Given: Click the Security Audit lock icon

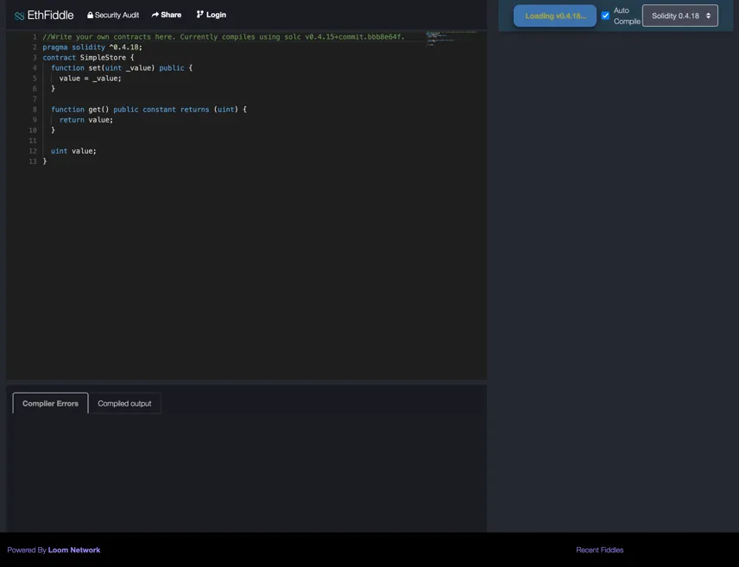Looking at the screenshot, I should pyautogui.click(x=90, y=15).
